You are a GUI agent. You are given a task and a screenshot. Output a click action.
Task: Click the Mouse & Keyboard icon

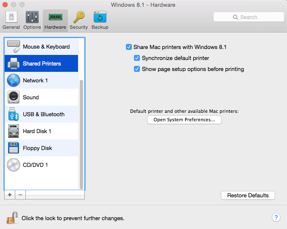pyautogui.click(x=14, y=46)
